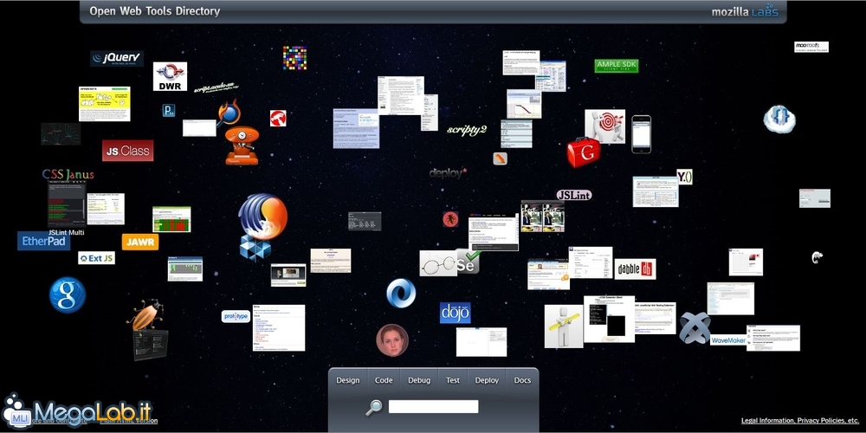Open the EtherPad logo
Image resolution: width=866 pixels, height=433 pixels.
(x=43, y=241)
